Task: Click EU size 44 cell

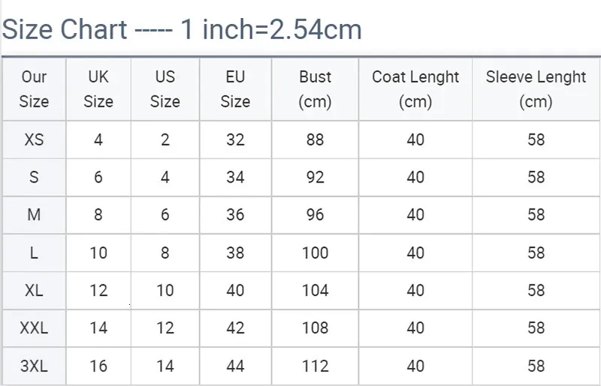Action: tap(235, 366)
